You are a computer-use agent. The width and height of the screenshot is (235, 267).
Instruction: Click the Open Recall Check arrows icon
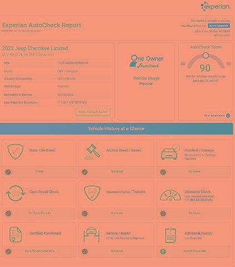click(16, 193)
